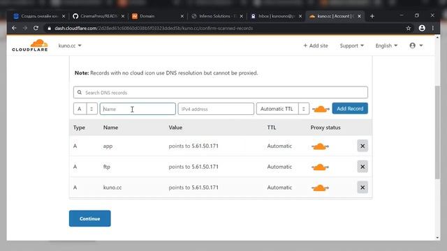Click value 5.61.50.171 in ftp row
Viewport: 447px width, 251px height.
pyautogui.click(x=205, y=167)
